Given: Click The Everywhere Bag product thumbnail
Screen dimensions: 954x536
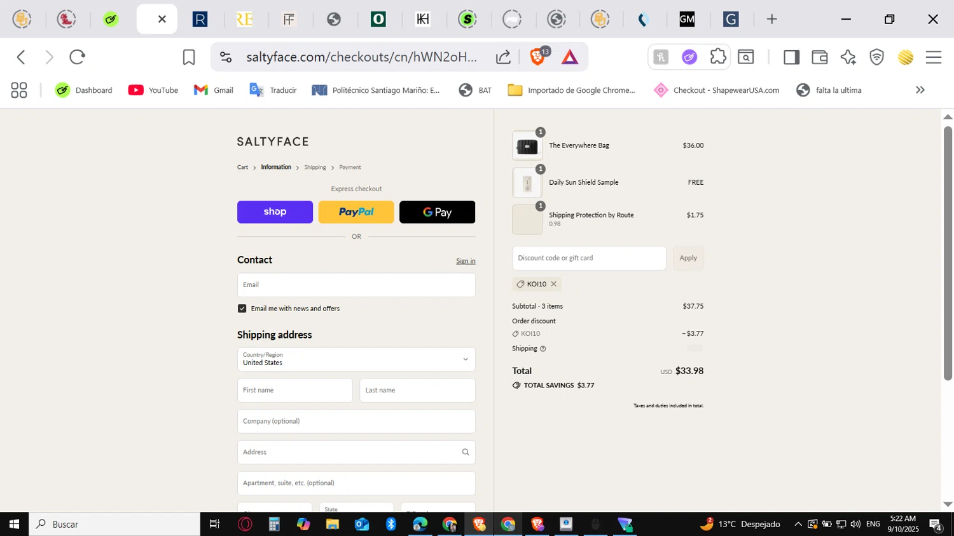Looking at the screenshot, I should point(527,146).
